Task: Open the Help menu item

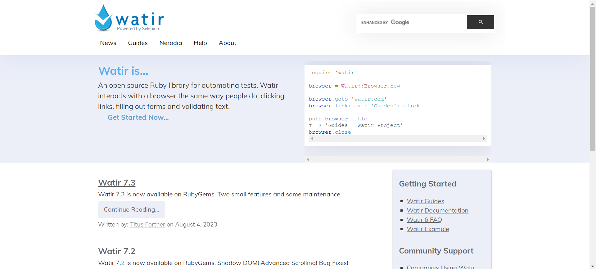Action: [200, 43]
